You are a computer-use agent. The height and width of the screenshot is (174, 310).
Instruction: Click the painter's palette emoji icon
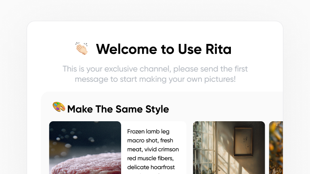[x=59, y=107]
